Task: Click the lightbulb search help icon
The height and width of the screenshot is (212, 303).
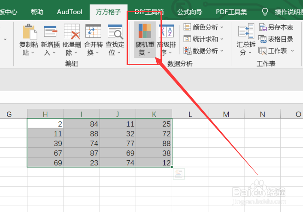Action: [265, 12]
